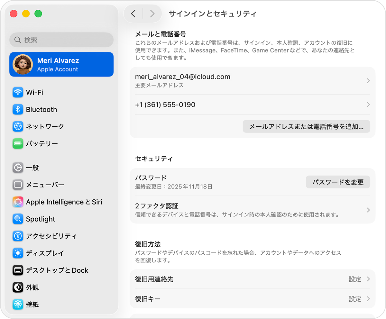Select the ネットワーク sidebar icon
Image resolution: width=386 pixels, height=319 pixels.
click(x=18, y=126)
